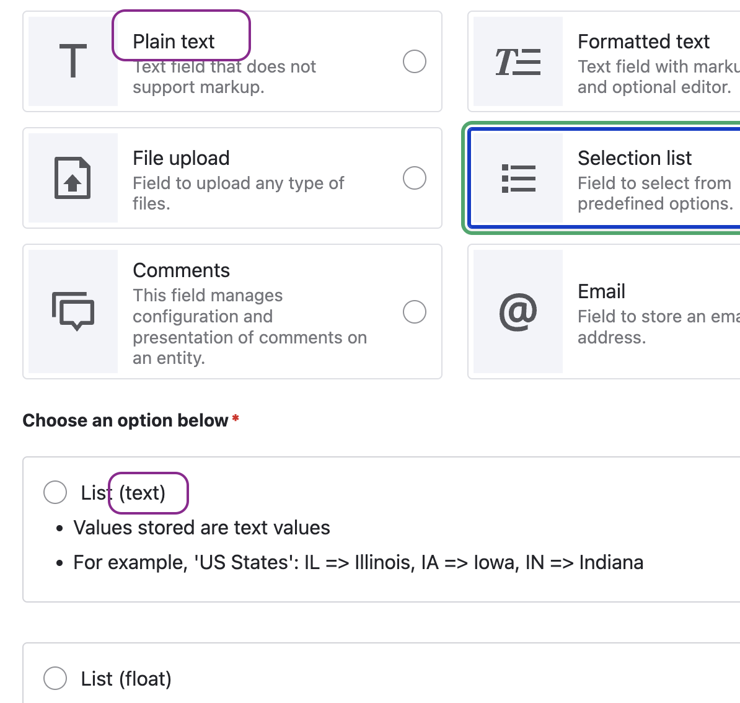Click the Email @ icon

(518, 312)
